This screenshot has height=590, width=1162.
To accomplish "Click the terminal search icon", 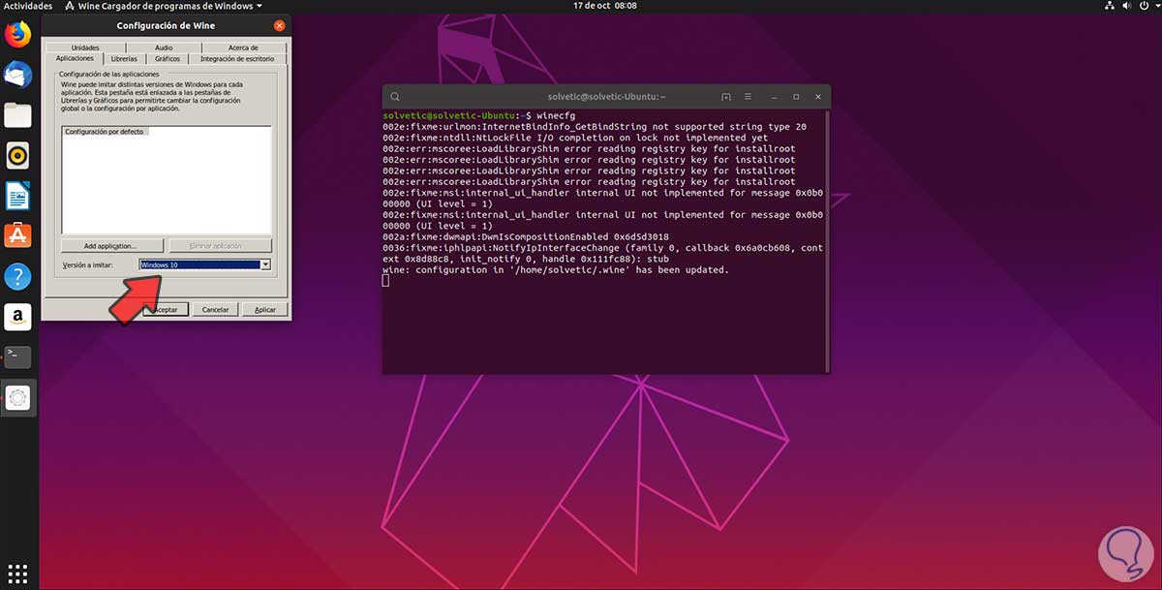I will coord(395,97).
